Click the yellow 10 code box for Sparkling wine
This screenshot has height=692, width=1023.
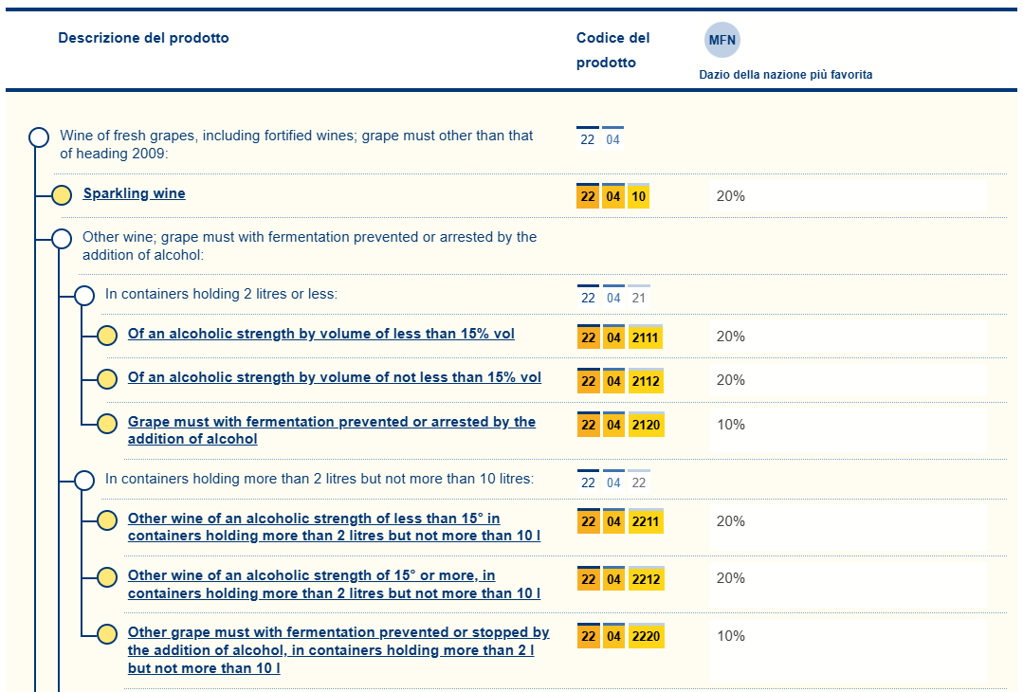(x=638, y=197)
